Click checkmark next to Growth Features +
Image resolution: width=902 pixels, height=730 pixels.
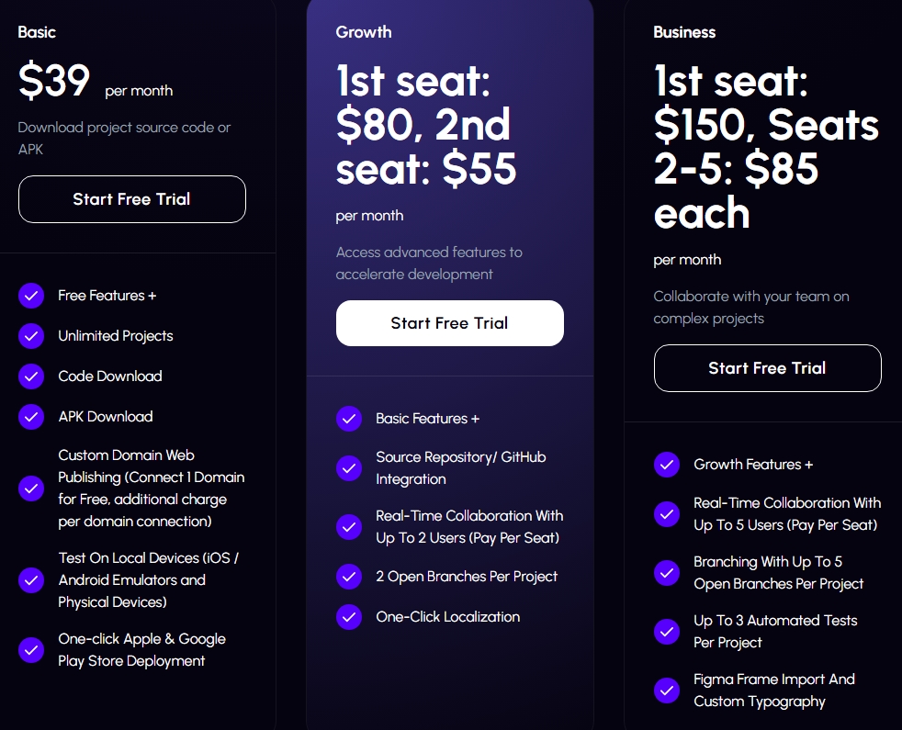click(667, 465)
